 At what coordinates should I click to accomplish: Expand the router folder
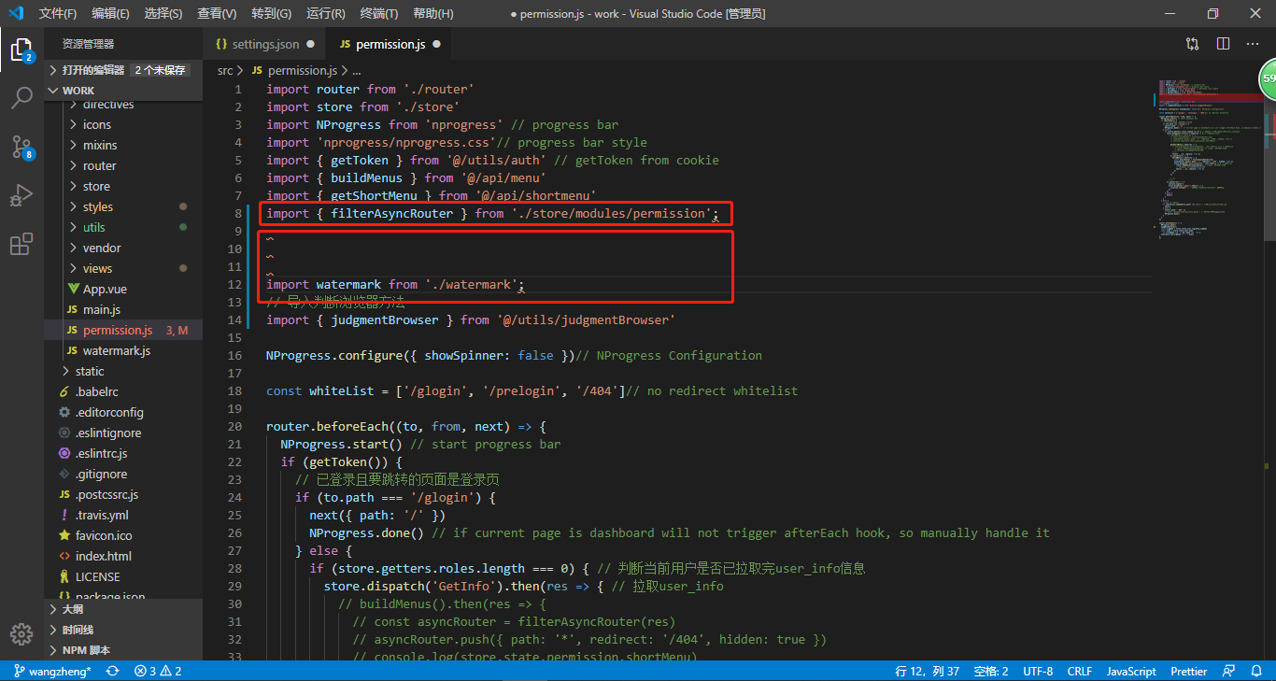(99, 165)
